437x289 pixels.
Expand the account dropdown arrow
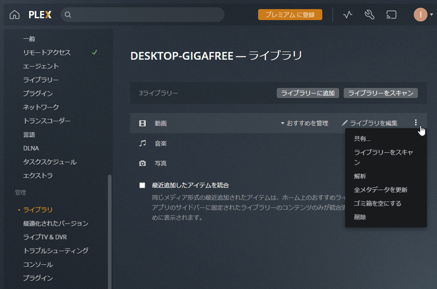click(x=431, y=15)
